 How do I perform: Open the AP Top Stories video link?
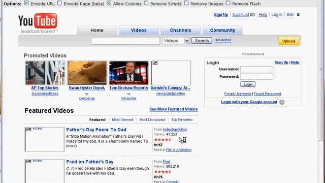pyautogui.click(x=45, y=88)
